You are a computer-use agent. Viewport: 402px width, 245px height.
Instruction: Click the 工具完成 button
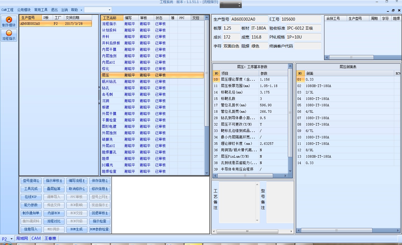(31, 189)
